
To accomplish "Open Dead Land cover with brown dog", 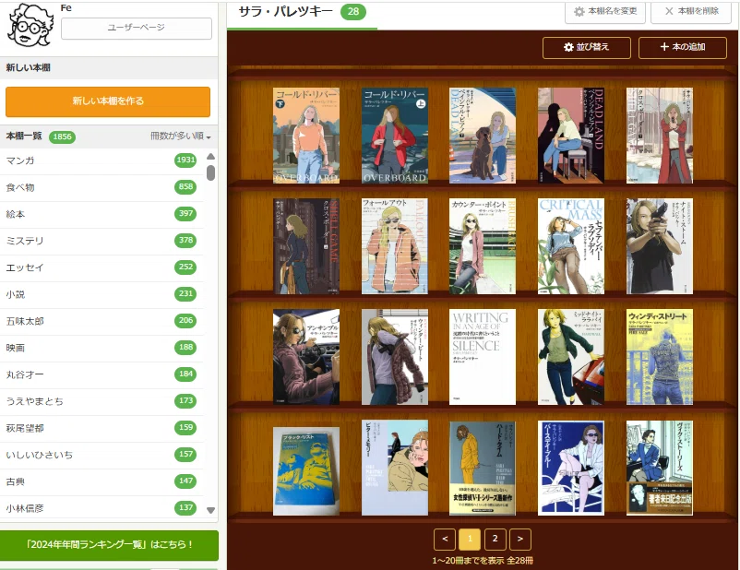I will coord(483,136).
